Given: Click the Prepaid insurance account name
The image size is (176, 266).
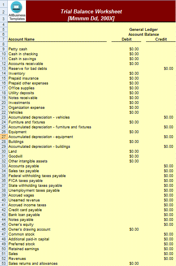Looking at the screenshot, I should click(24, 78).
